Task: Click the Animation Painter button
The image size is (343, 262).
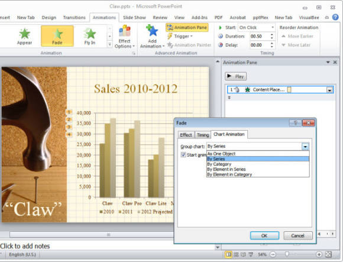Action: (189, 45)
